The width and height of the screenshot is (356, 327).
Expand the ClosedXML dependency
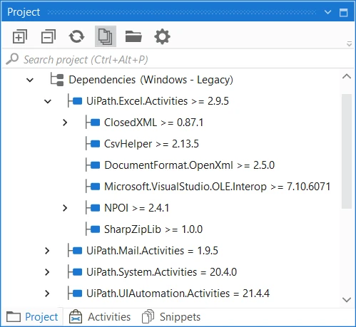coord(65,123)
